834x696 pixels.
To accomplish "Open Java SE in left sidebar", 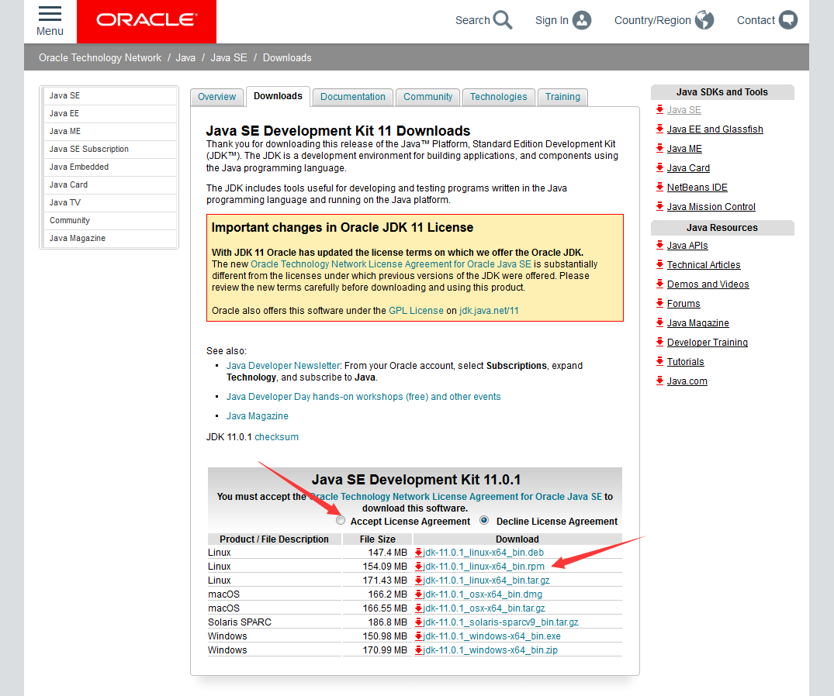I will tap(109, 95).
